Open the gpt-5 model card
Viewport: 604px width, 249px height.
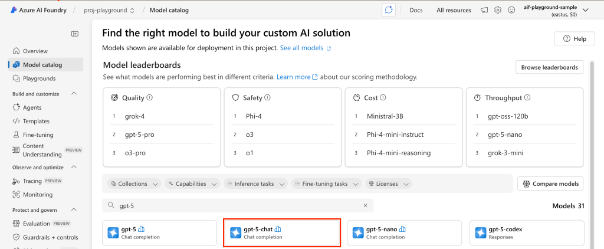click(x=159, y=233)
